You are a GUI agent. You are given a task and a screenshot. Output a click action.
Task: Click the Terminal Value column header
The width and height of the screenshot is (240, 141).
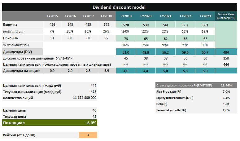coord(226,16)
